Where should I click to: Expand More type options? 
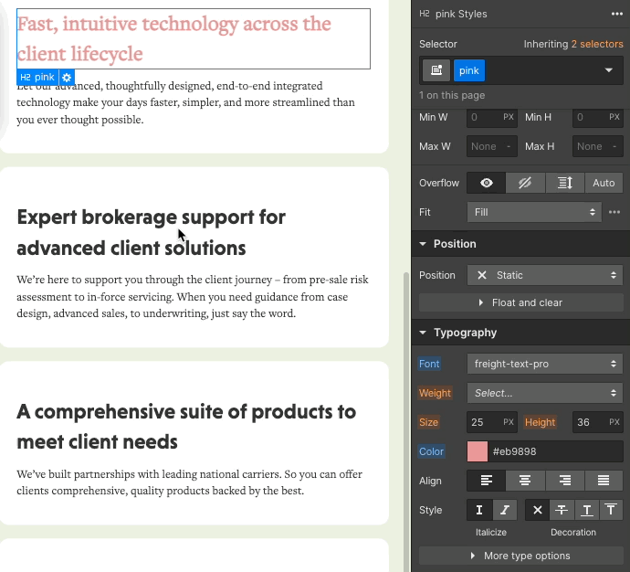click(520, 556)
